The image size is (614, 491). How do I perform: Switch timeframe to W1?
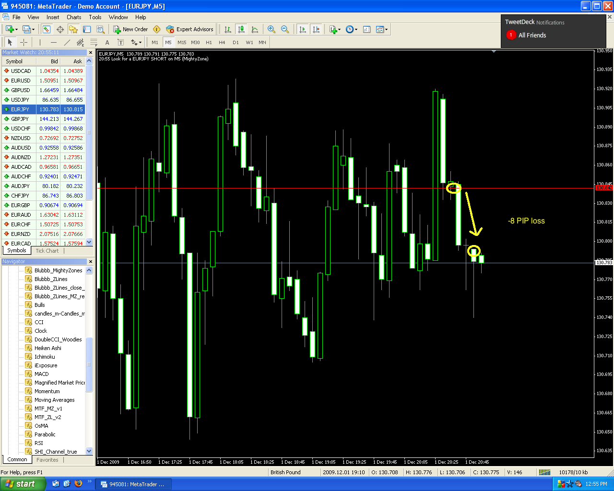click(x=249, y=42)
